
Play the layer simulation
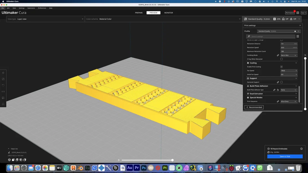point(119,160)
